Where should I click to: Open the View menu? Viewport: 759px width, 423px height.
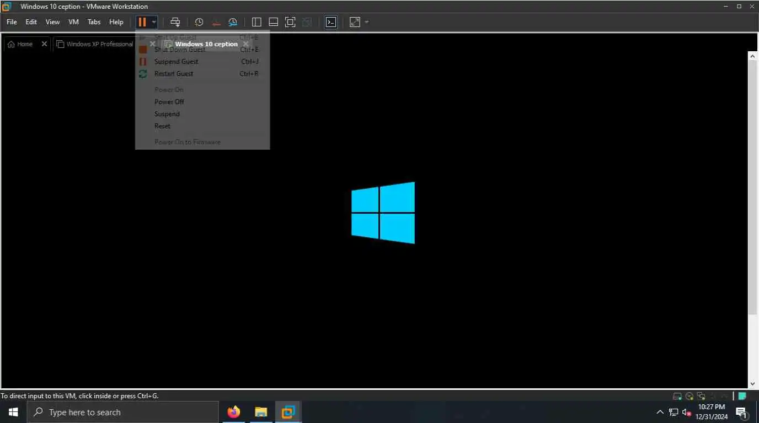(x=52, y=22)
